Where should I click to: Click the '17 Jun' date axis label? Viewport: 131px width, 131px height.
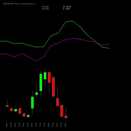click(40, 125)
